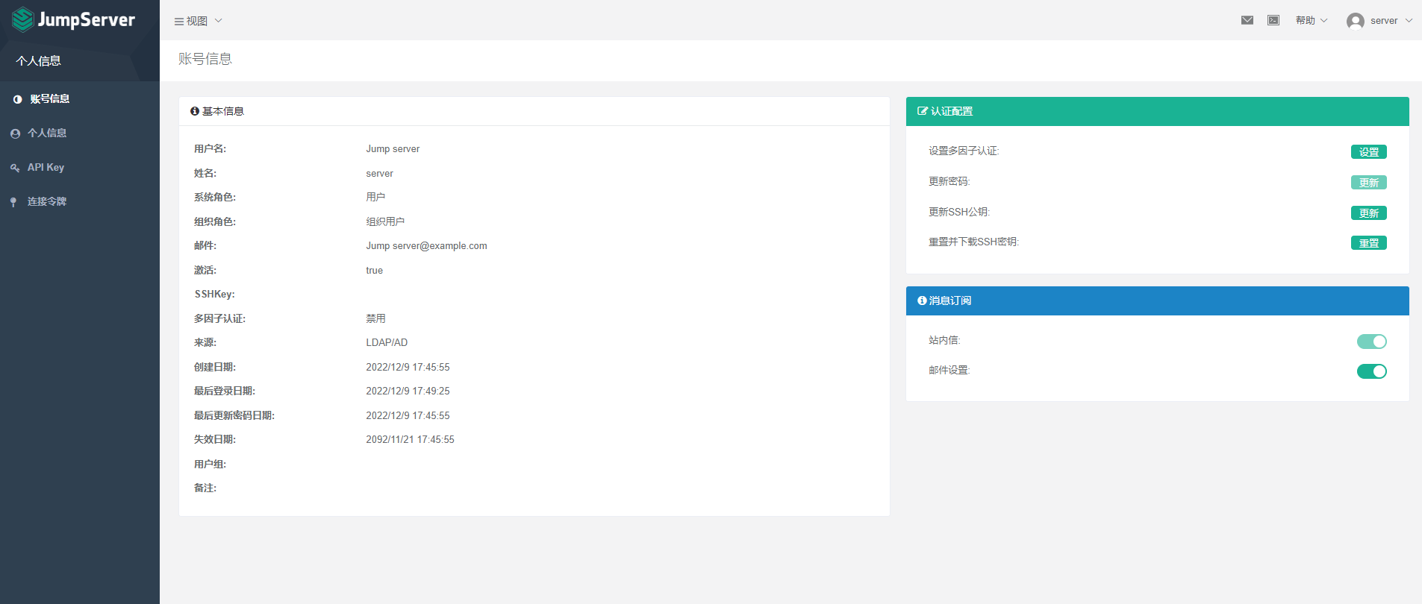Click the 姓名 value server
Image resolution: width=1422 pixels, height=604 pixels.
tap(379, 174)
